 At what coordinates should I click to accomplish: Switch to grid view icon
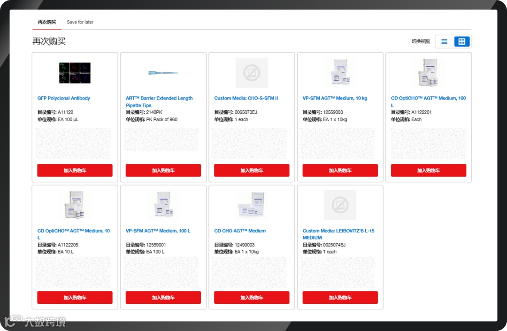[462, 41]
